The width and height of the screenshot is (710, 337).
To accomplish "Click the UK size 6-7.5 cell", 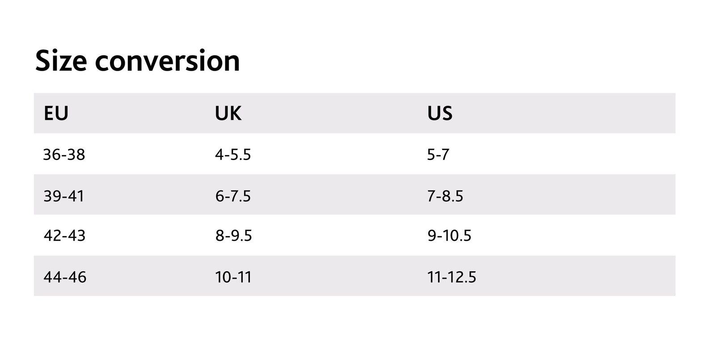I will pos(233,196).
